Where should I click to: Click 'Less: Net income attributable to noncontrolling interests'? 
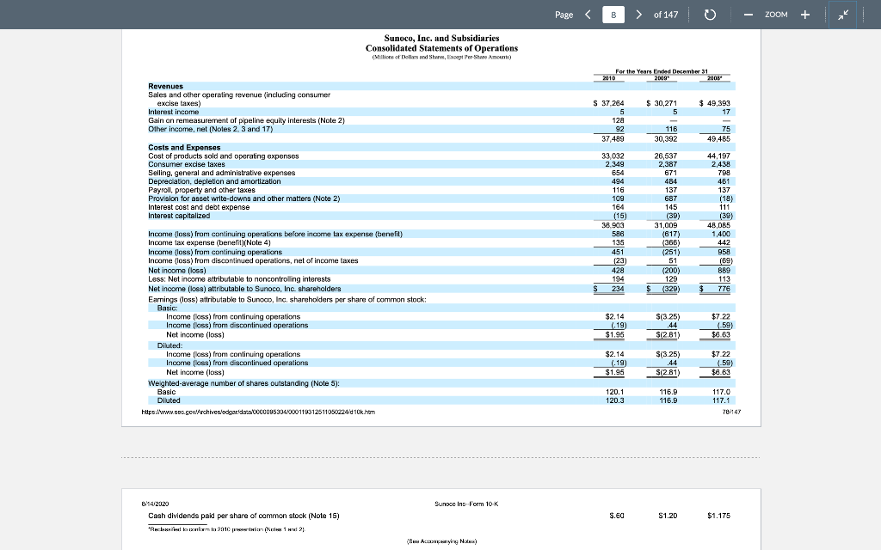point(239,279)
